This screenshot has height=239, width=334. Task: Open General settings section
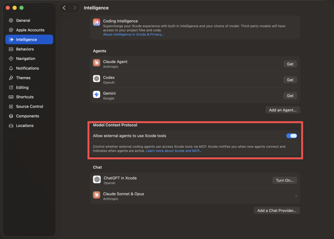point(29,21)
